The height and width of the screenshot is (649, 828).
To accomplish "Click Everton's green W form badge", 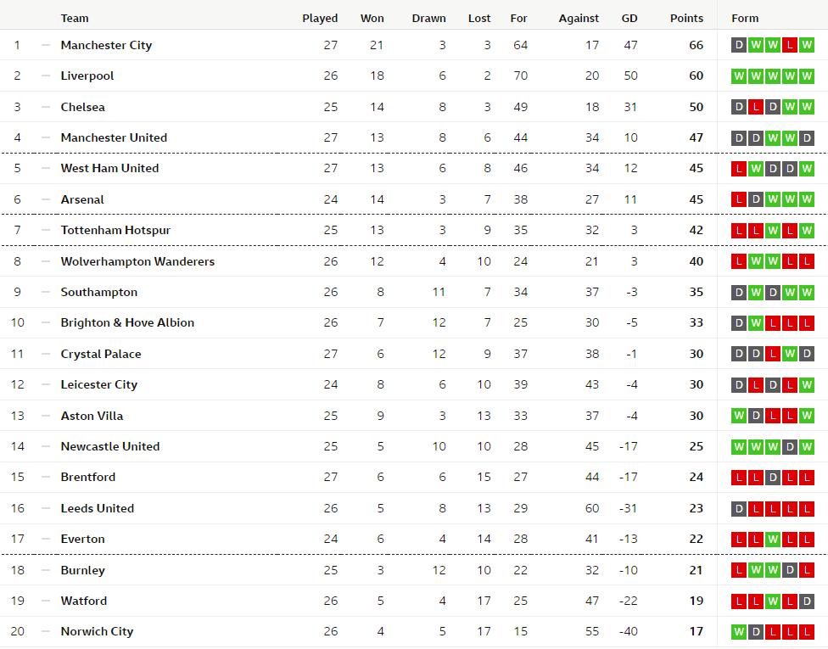I will [x=772, y=539].
